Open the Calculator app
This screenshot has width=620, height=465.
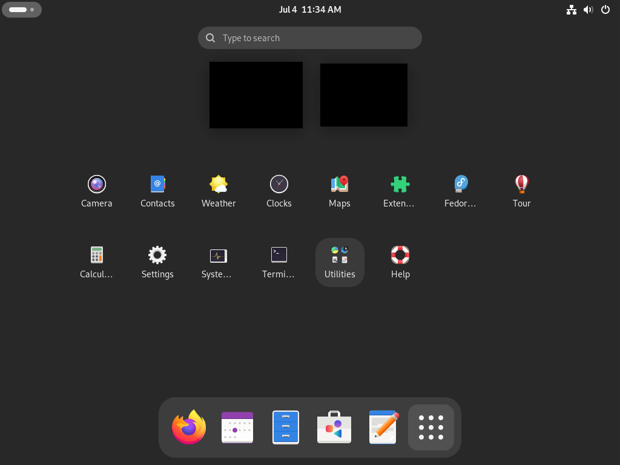coord(96,262)
